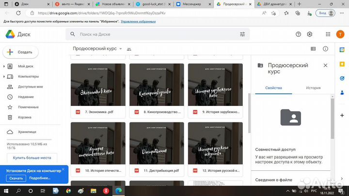This screenshot has width=349, height=196.
Task: Dismiss the Установите Диск banner
Action: pos(63,169)
